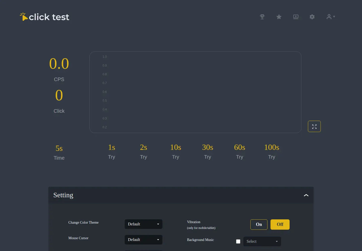The width and height of the screenshot is (362, 251).
Task: Click the fullscreen expand icon button
Action: coord(314,127)
